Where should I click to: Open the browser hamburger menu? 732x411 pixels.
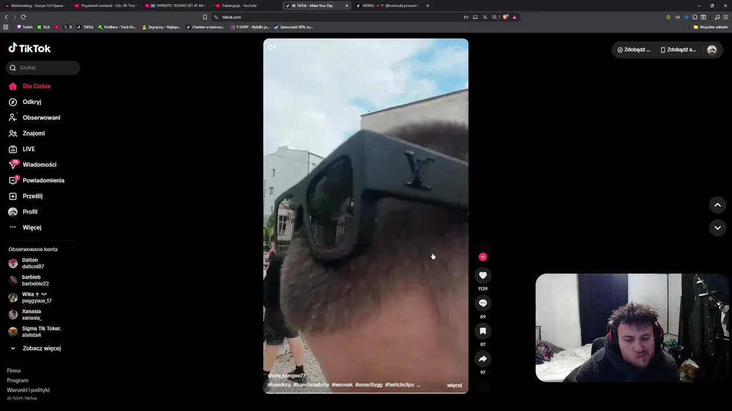click(x=726, y=17)
